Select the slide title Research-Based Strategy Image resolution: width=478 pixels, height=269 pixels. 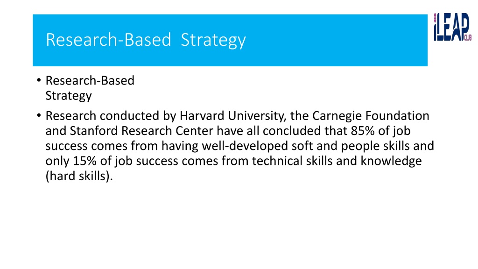146,40
